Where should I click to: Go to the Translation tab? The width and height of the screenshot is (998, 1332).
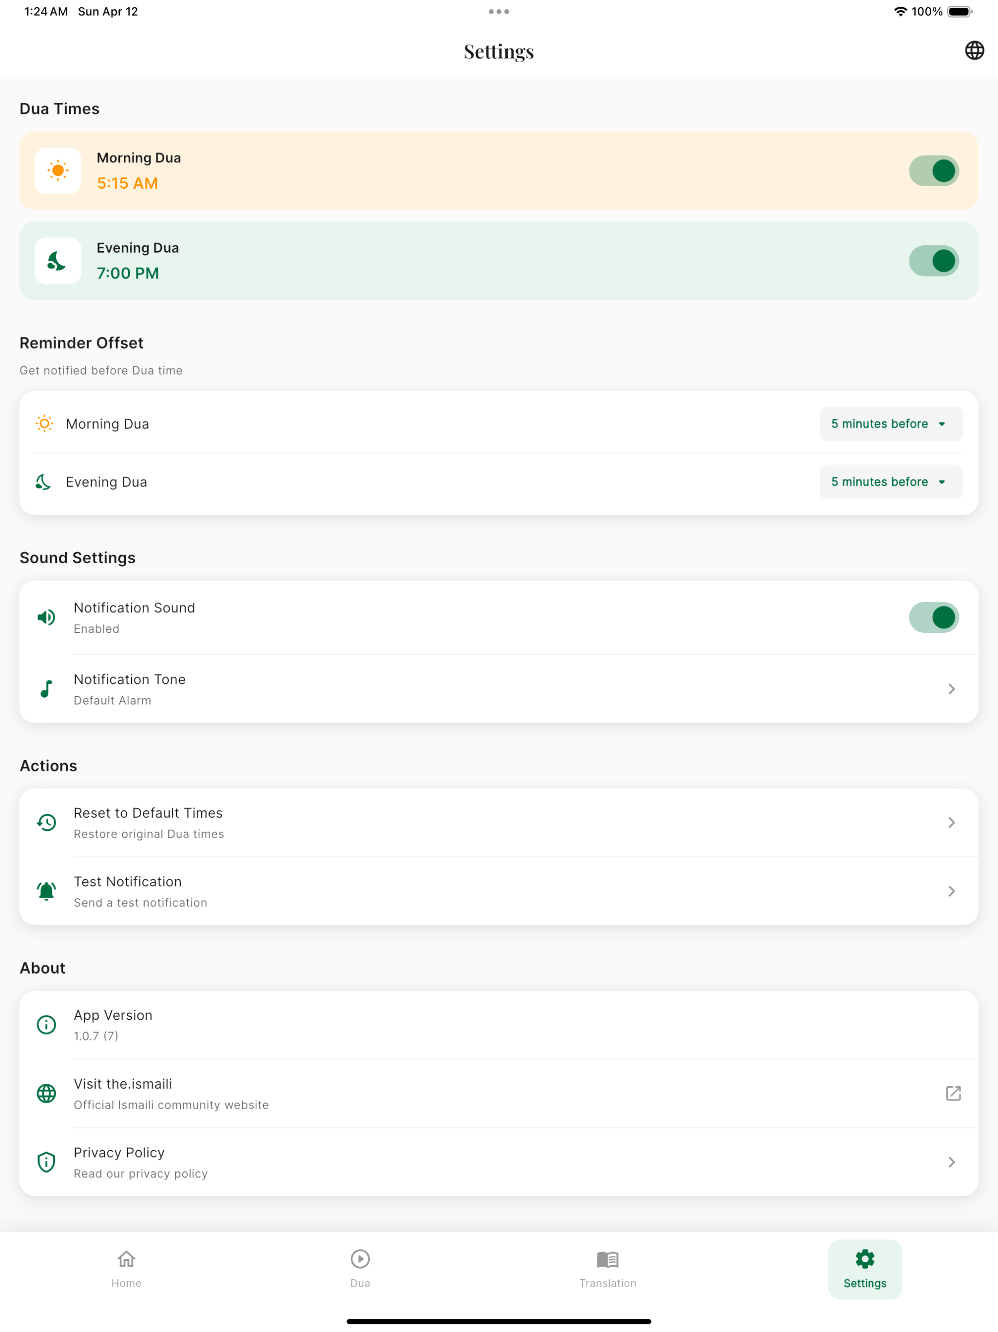pyautogui.click(x=607, y=1269)
